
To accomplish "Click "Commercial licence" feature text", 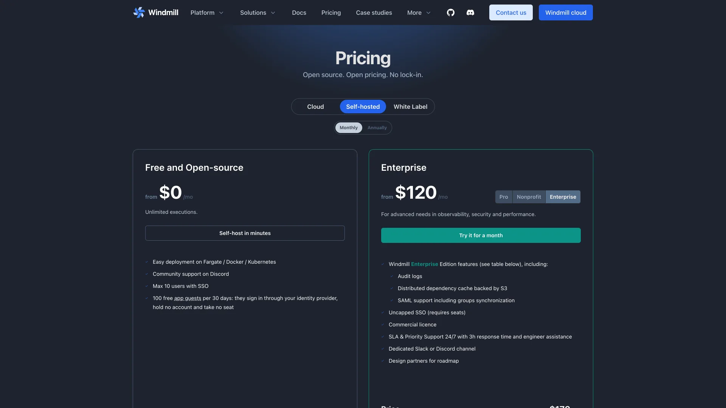I will click(x=413, y=325).
